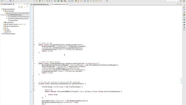Open the Debug button dropdown arrow
The image size is (186, 105).
pyautogui.click(x=56, y=1)
